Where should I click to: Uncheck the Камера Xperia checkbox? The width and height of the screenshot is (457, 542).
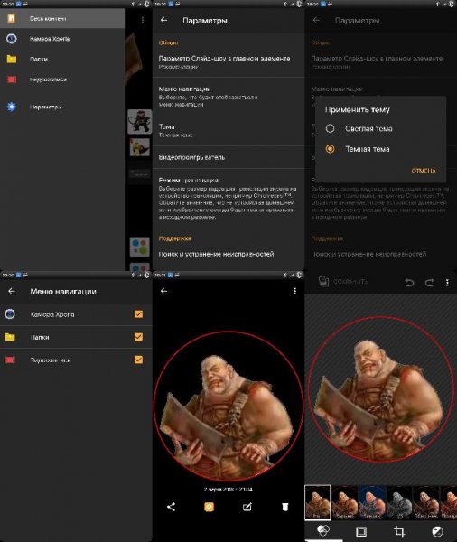coord(138,313)
